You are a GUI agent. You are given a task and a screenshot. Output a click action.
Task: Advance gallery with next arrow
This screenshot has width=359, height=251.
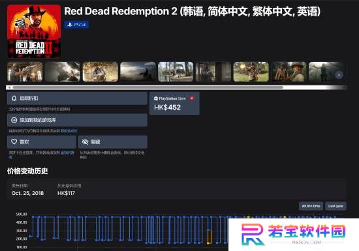point(339,75)
